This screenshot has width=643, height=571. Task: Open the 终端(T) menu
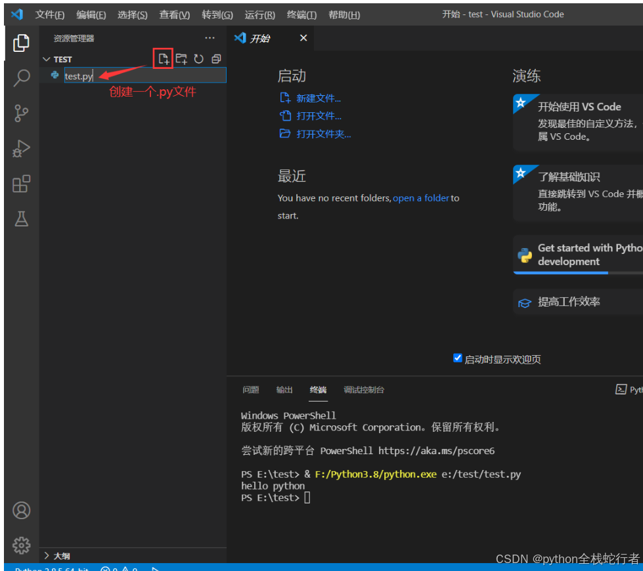pyautogui.click(x=301, y=15)
